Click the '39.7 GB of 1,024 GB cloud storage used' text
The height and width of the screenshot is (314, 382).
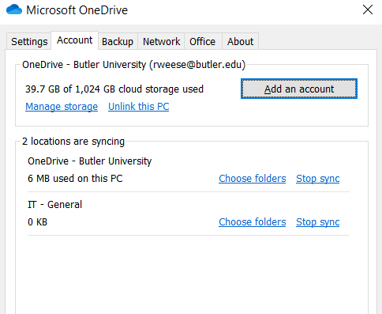[x=114, y=89]
